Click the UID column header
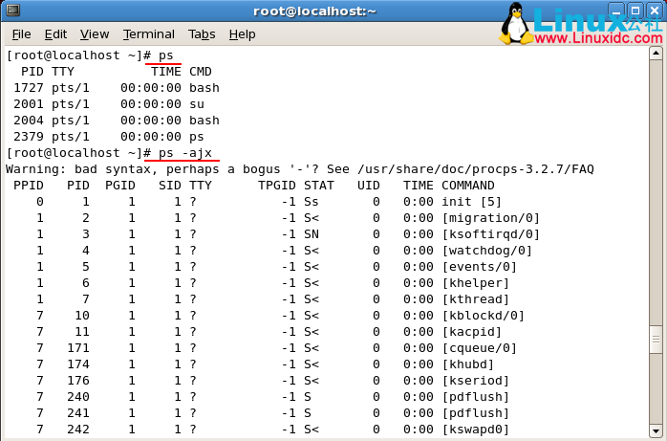 (369, 186)
